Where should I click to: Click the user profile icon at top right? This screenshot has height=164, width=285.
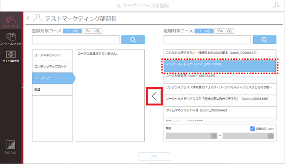(276, 5)
